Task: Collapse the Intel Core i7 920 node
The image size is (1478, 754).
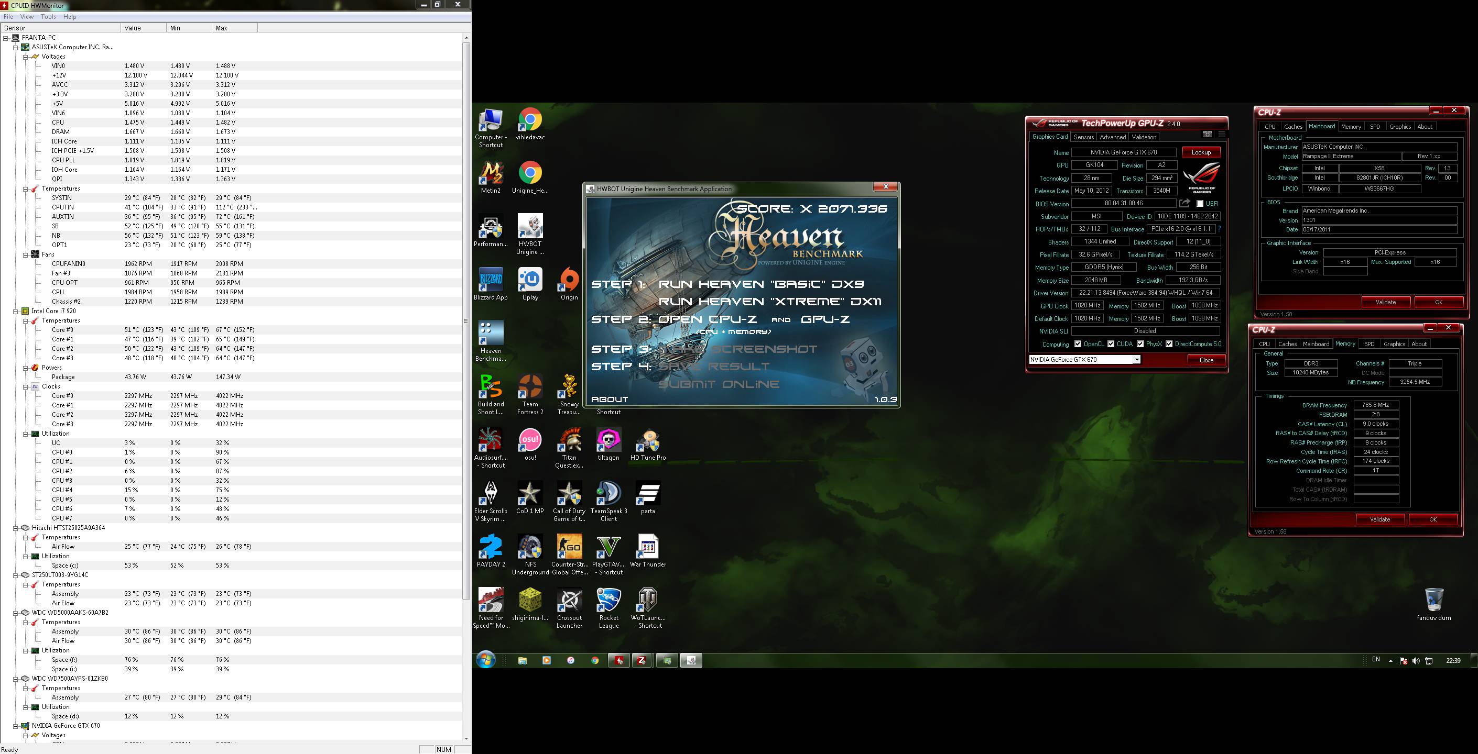Action: pos(16,312)
